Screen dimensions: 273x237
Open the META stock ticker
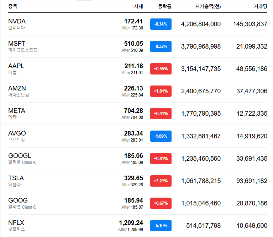[x=17, y=111]
